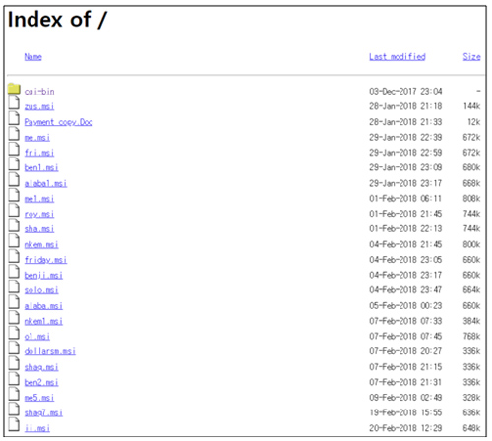Open the cgi-bin directory link

(39, 92)
